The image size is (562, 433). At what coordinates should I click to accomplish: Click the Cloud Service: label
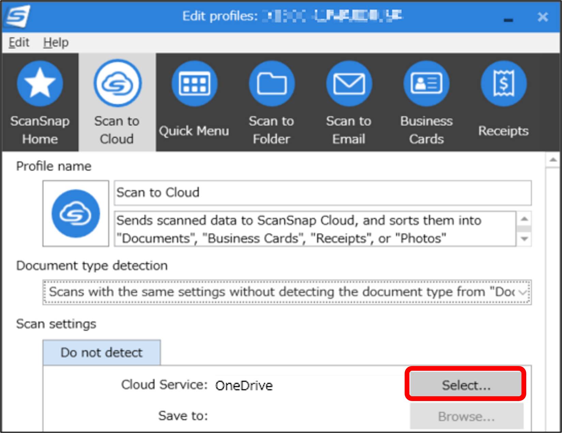165,385
